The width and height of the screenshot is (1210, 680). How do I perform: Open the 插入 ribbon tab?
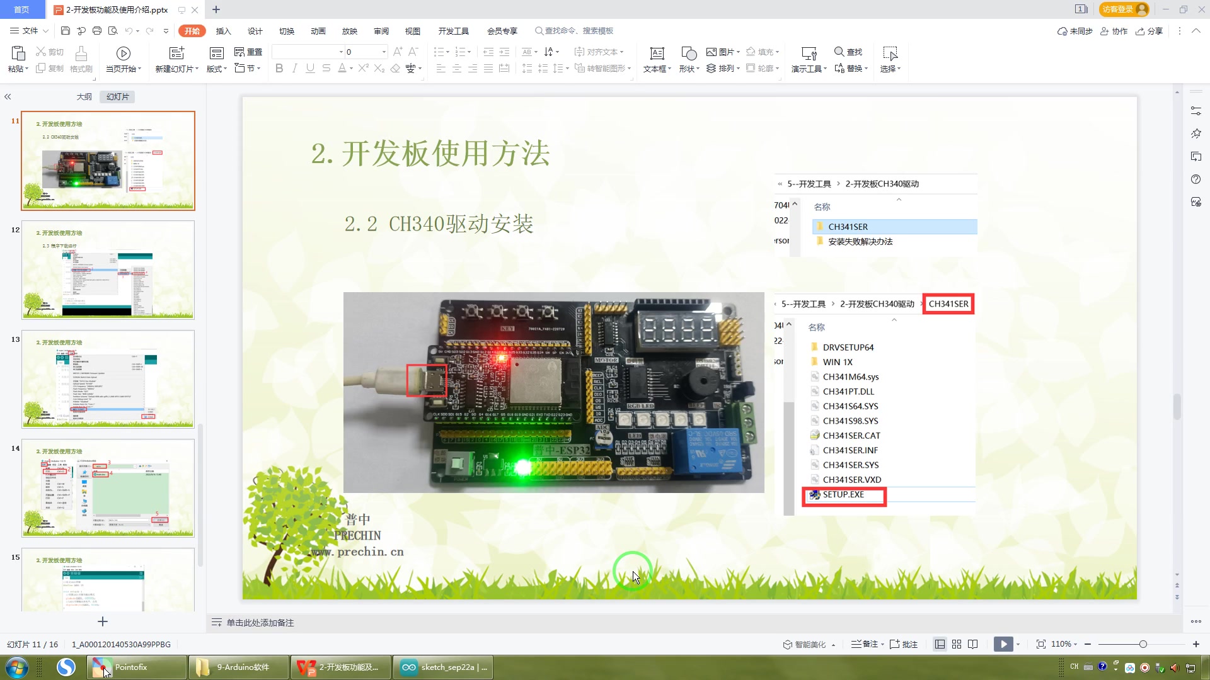coord(223,31)
